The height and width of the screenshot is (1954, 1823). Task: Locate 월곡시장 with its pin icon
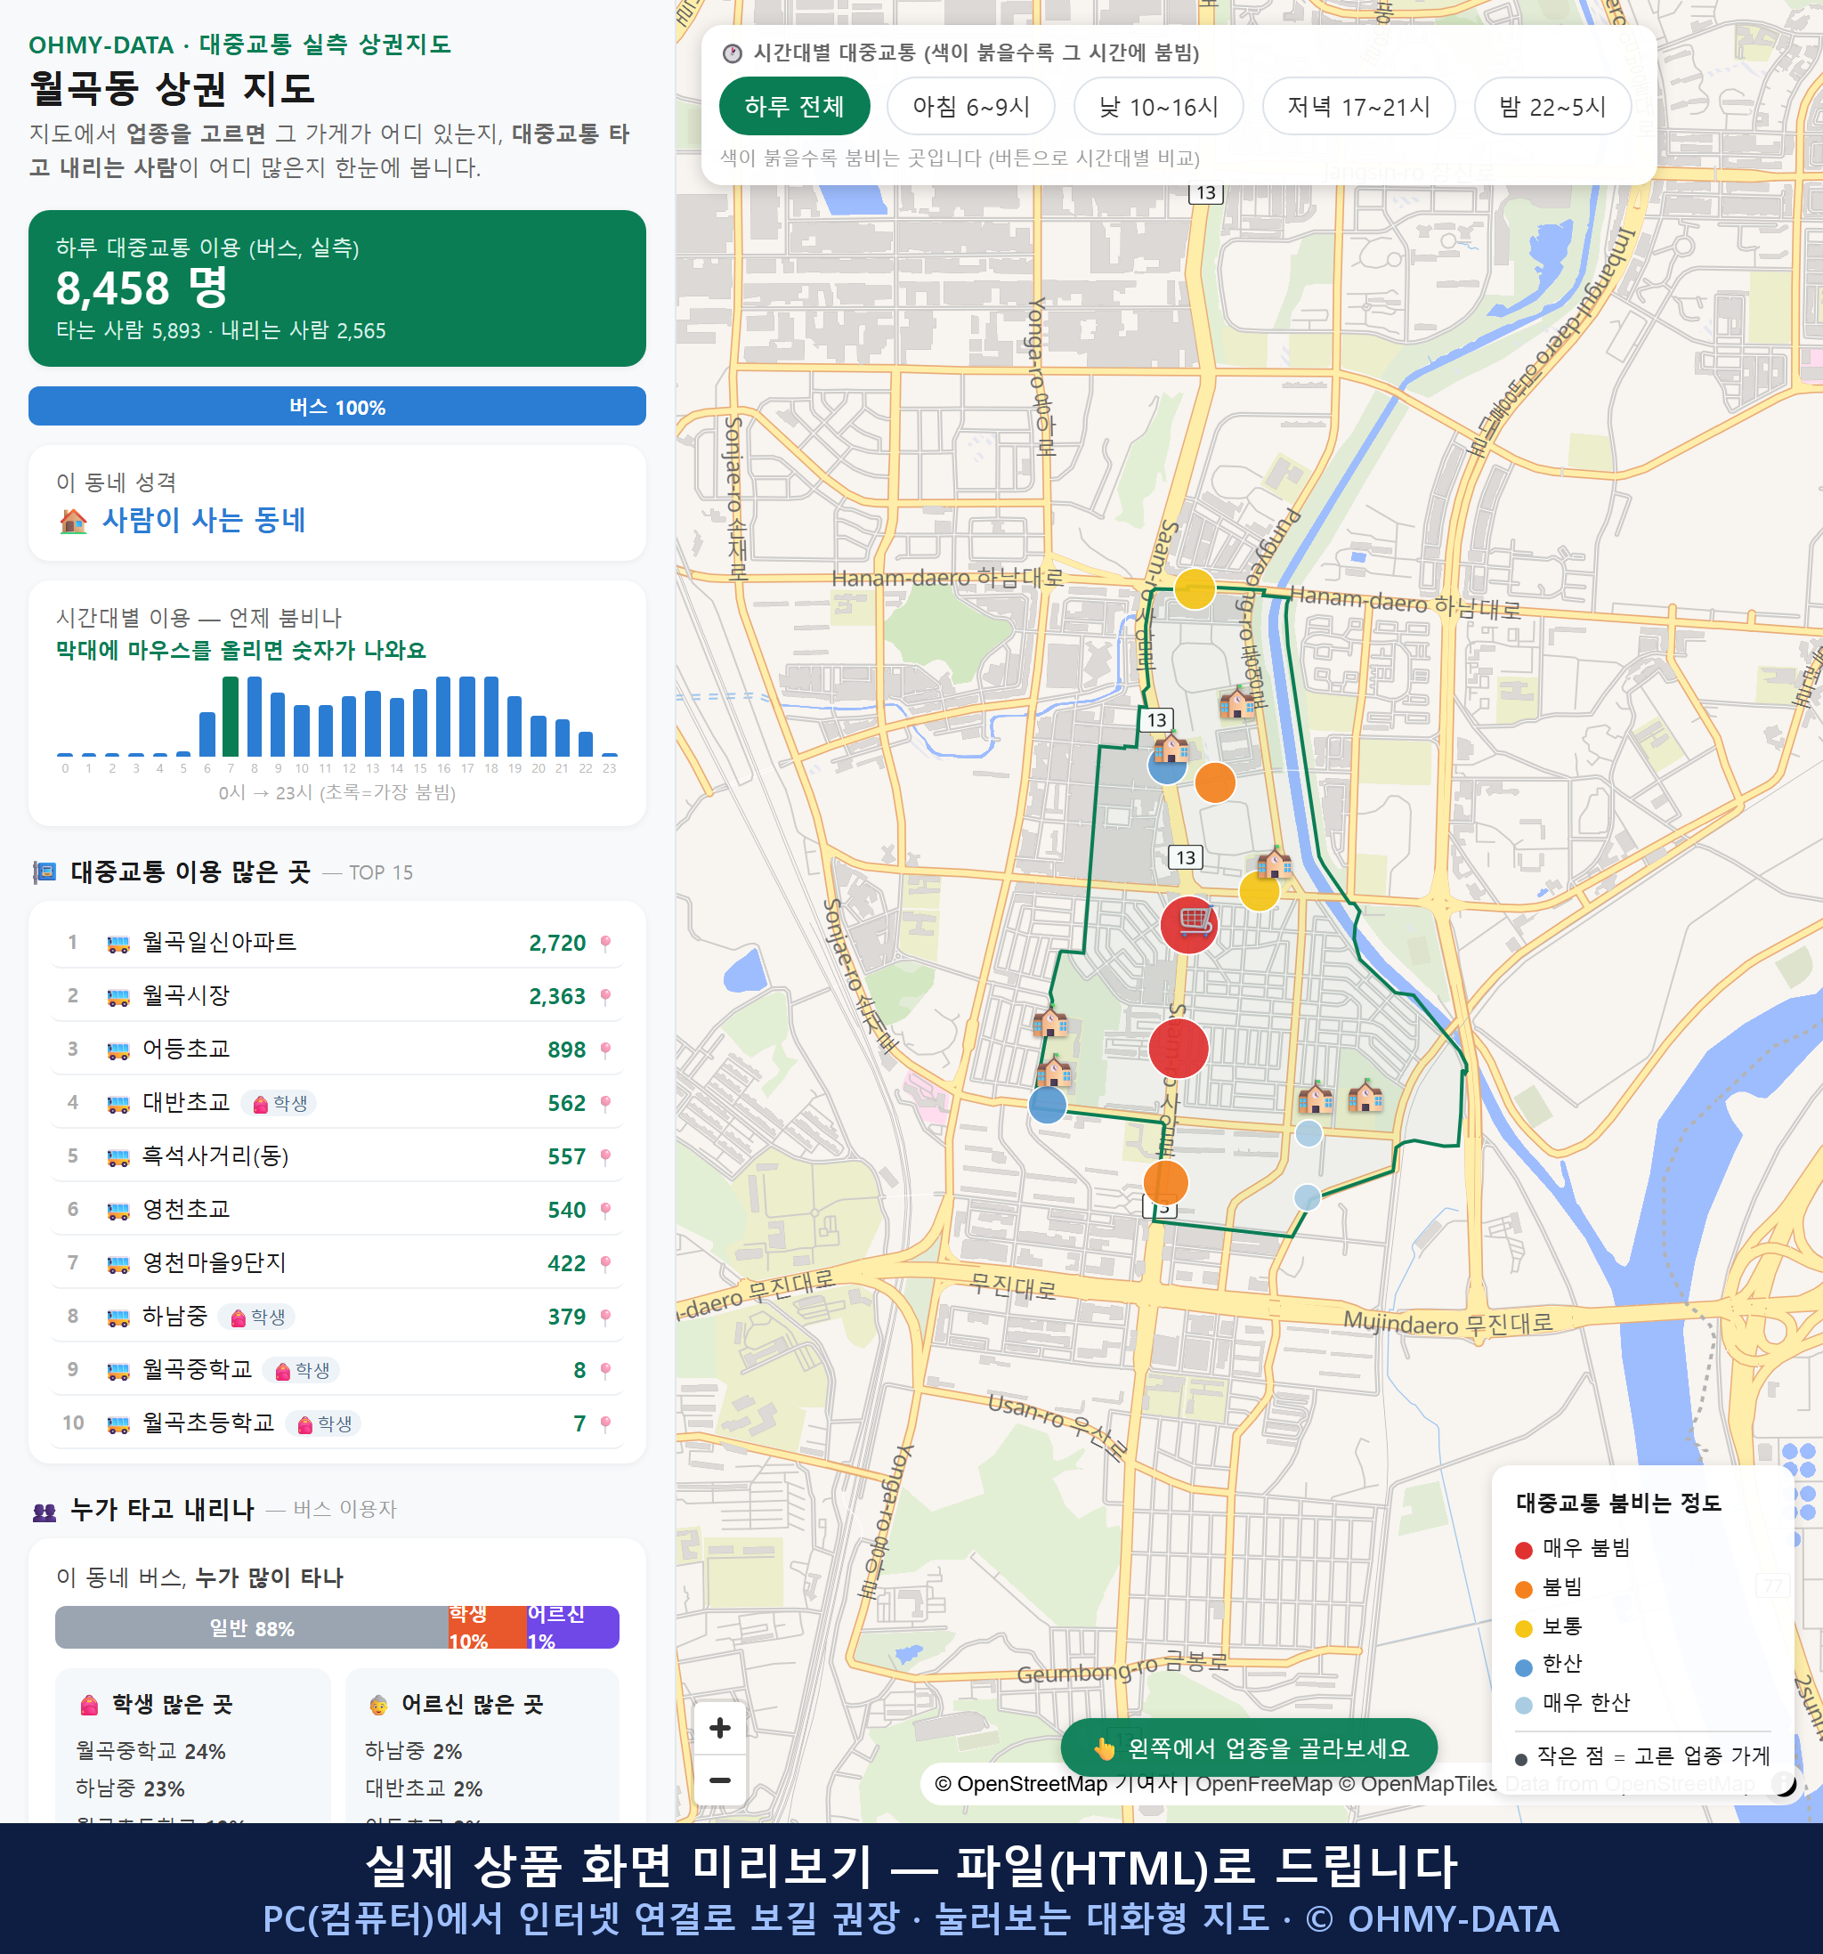pos(605,995)
